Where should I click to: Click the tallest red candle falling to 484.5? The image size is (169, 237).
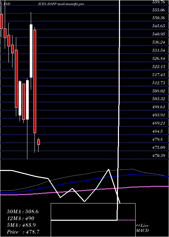(35, 81)
